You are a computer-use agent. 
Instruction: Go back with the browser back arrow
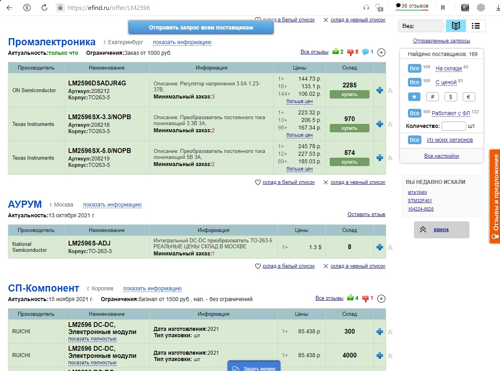[10, 8]
